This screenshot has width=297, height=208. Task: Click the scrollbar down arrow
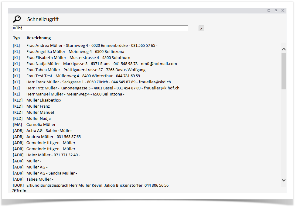(284, 180)
